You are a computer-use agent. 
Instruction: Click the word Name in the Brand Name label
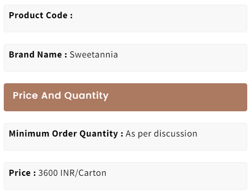click(x=50, y=55)
